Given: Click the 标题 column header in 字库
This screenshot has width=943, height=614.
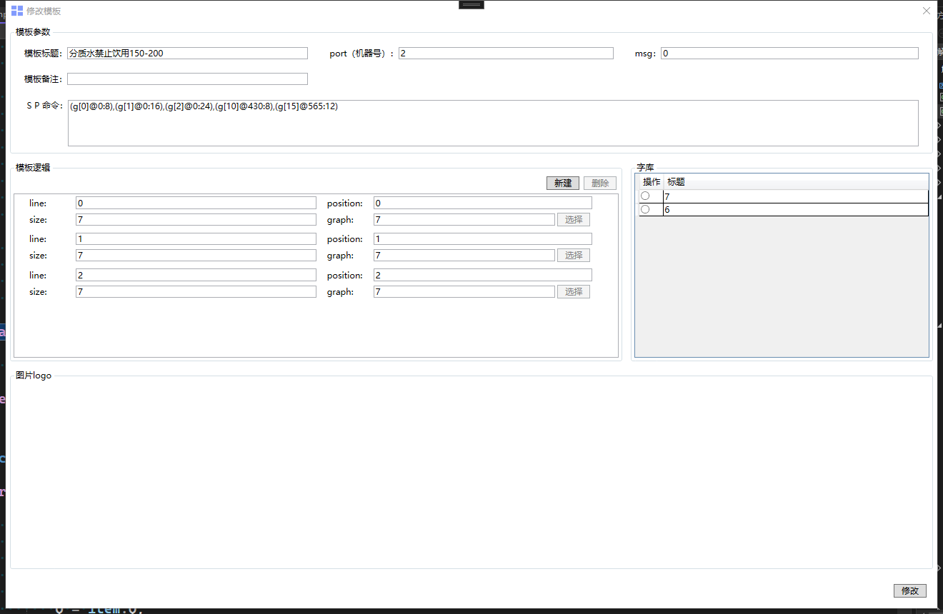Looking at the screenshot, I should [796, 182].
